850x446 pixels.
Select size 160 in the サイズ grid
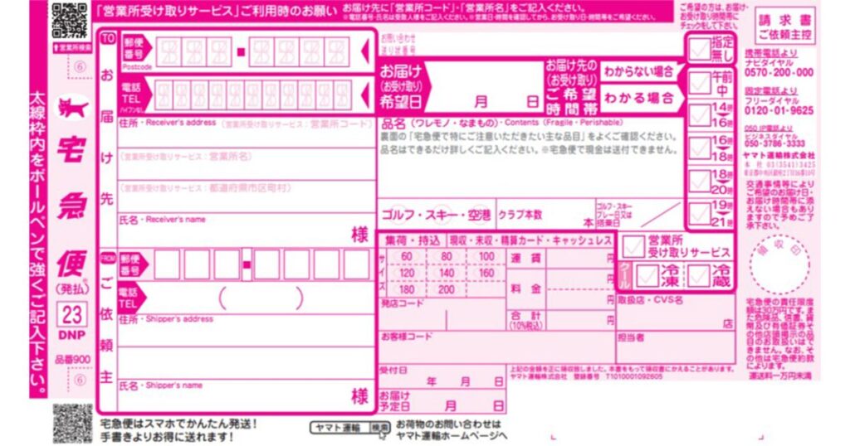[x=486, y=273]
